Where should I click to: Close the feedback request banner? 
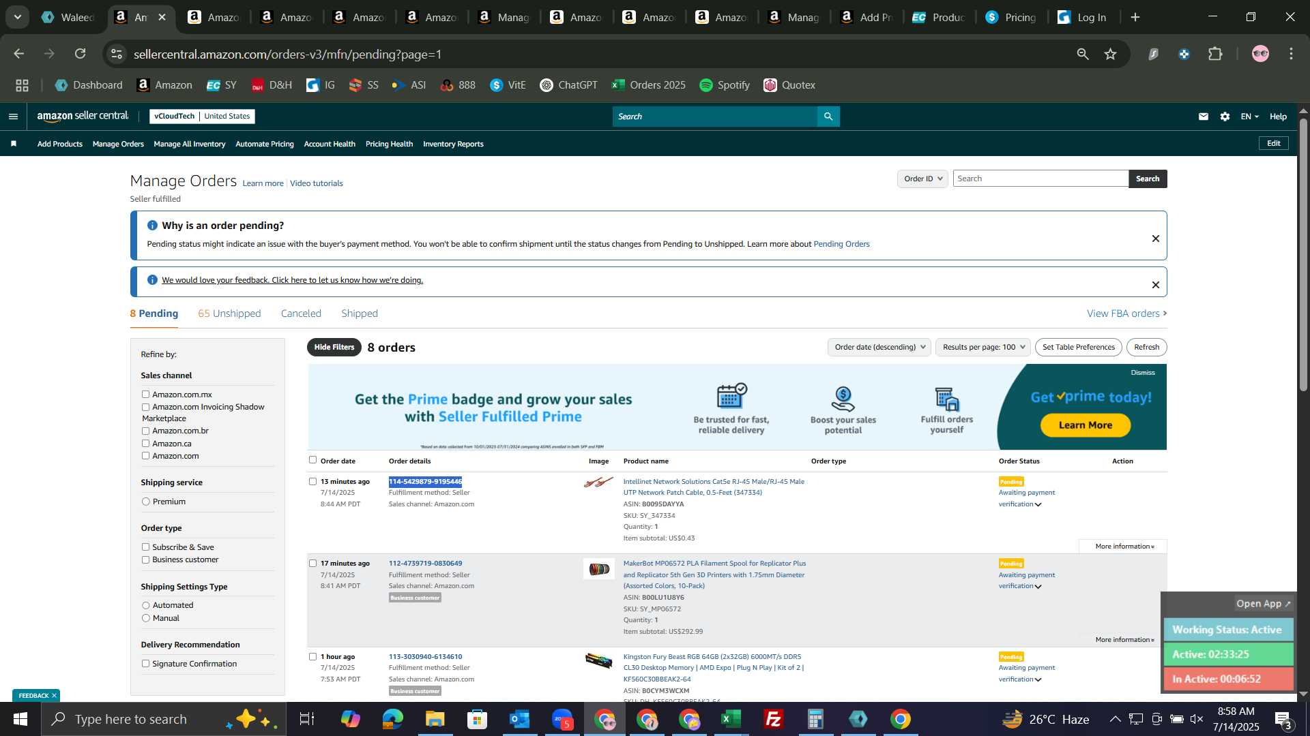[x=1156, y=285]
